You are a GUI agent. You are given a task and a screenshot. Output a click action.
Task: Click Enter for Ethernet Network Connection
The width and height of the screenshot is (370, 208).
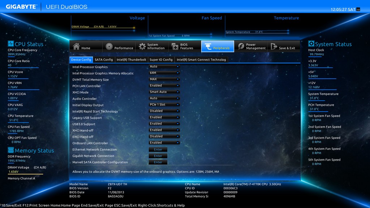coord(158,149)
